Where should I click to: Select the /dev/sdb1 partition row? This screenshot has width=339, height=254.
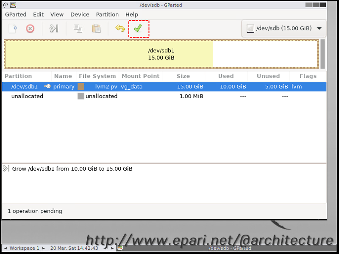[x=164, y=86]
